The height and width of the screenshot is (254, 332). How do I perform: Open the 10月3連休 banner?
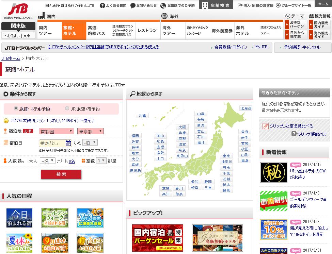[x=90, y=243]
